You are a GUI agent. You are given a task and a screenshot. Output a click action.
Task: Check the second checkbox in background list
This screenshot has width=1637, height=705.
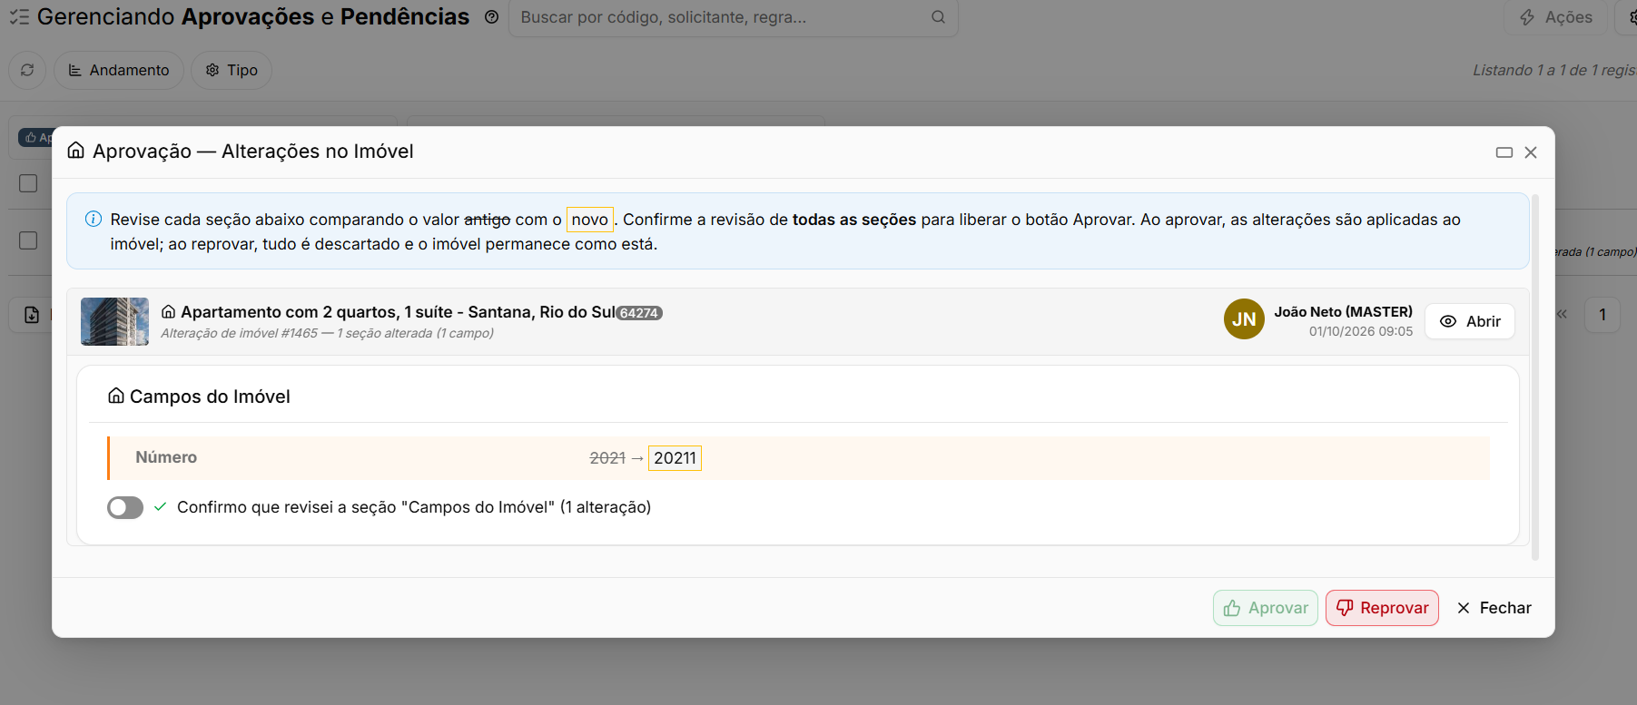28,240
